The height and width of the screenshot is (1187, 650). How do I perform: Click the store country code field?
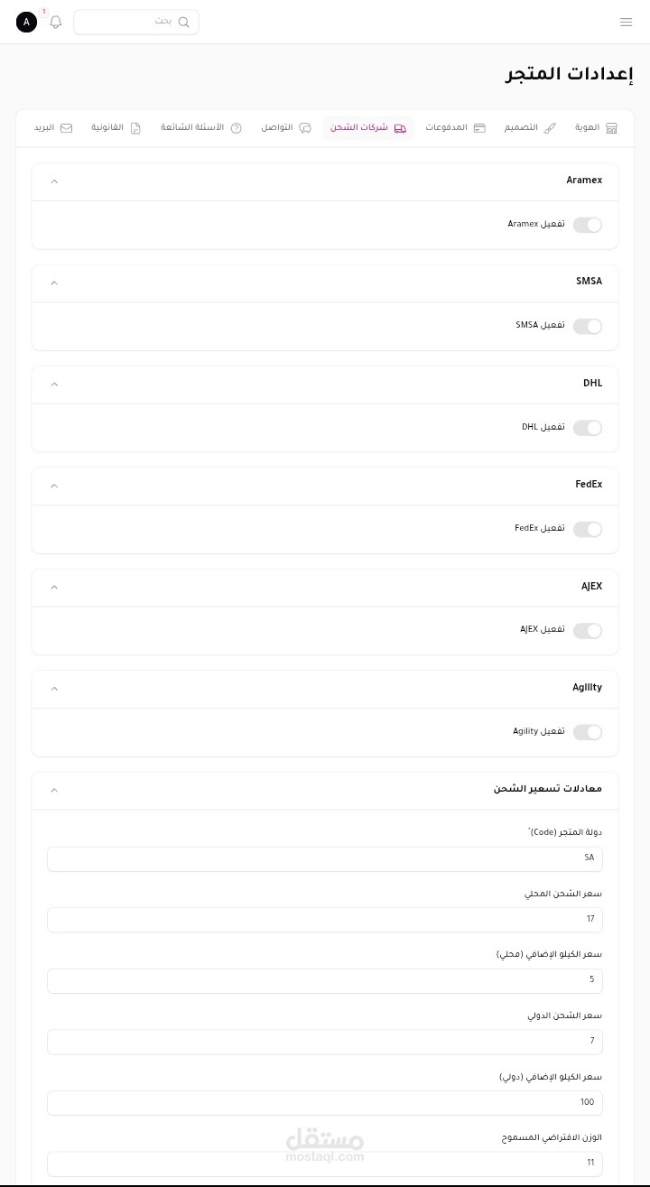click(325, 858)
